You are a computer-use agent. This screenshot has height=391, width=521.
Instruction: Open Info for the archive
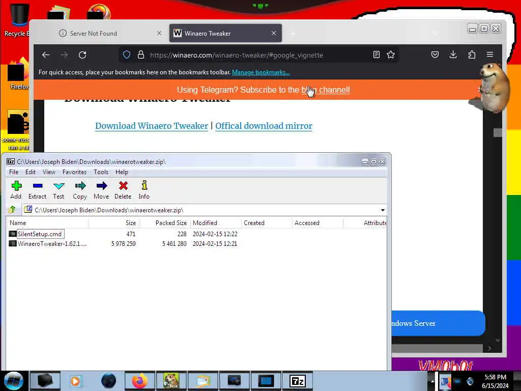144,190
